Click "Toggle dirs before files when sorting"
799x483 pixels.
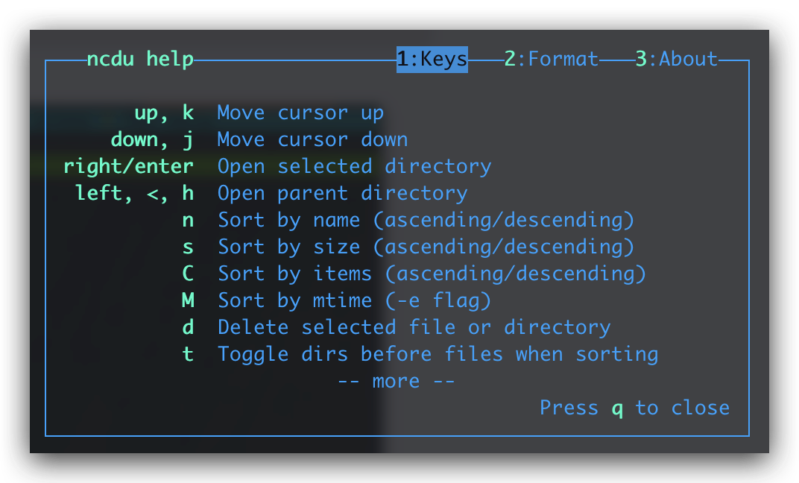[438, 354]
